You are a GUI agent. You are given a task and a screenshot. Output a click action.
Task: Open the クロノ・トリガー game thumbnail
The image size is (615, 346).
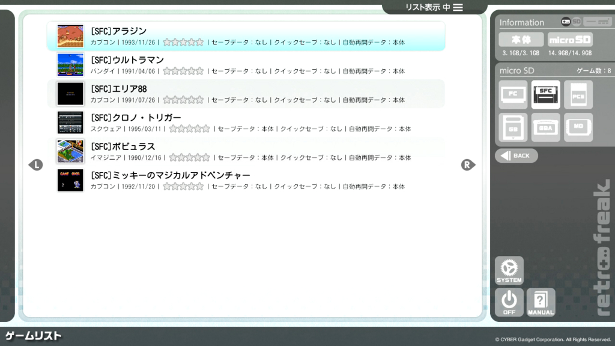pos(70,123)
